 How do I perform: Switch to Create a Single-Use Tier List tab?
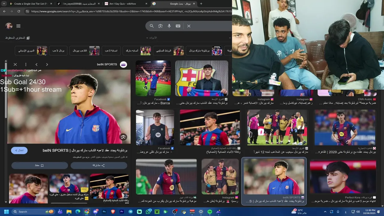[31, 4]
